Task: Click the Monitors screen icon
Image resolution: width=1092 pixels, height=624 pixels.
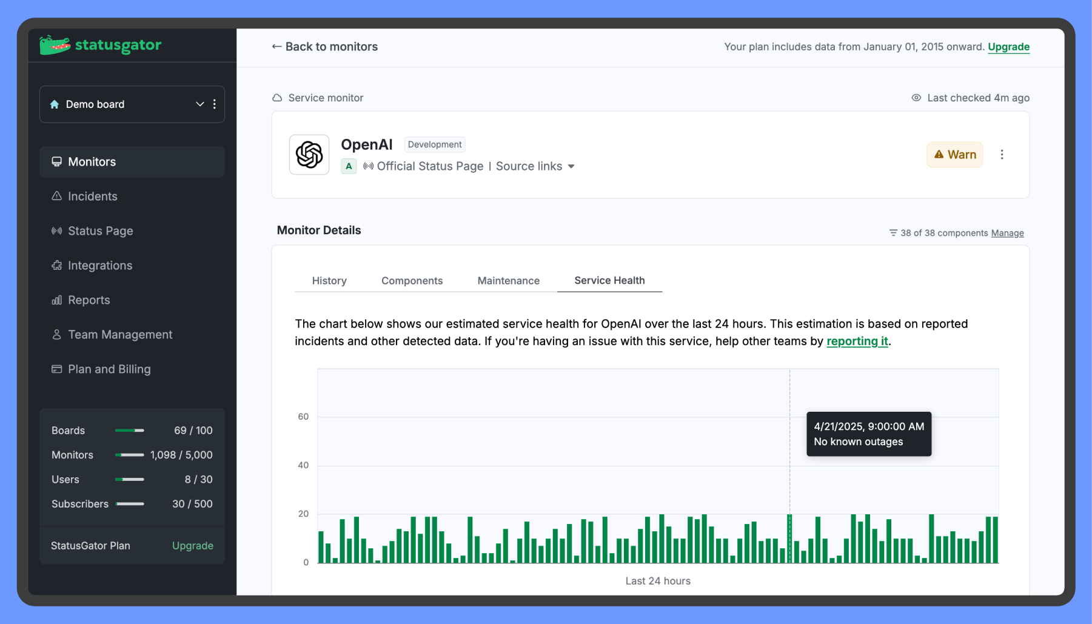Action: (x=56, y=162)
